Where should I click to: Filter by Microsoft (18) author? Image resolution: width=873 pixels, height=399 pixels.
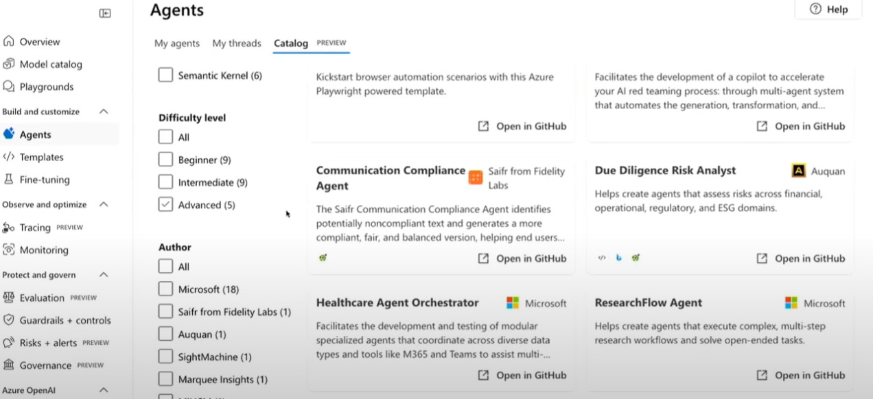(165, 289)
